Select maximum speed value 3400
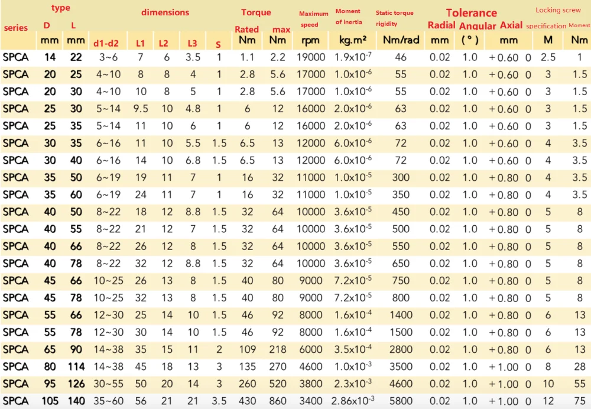The image size is (591, 409). point(311,401)
